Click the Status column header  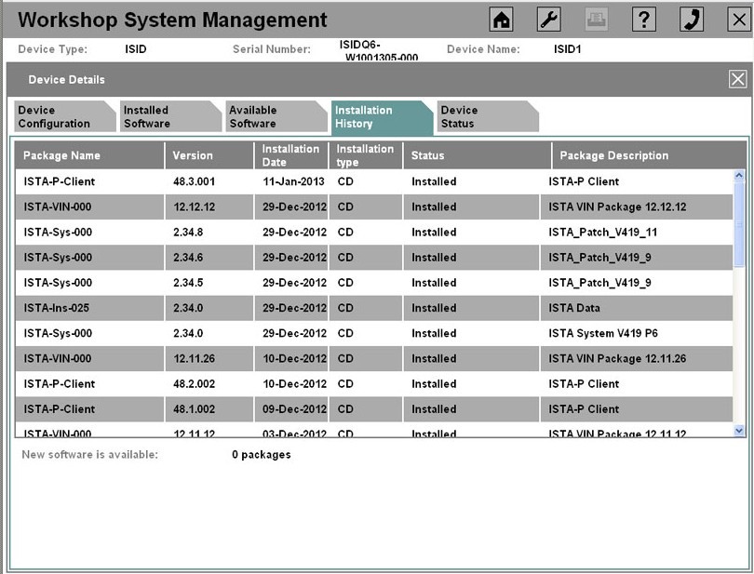tap(471, 155)
